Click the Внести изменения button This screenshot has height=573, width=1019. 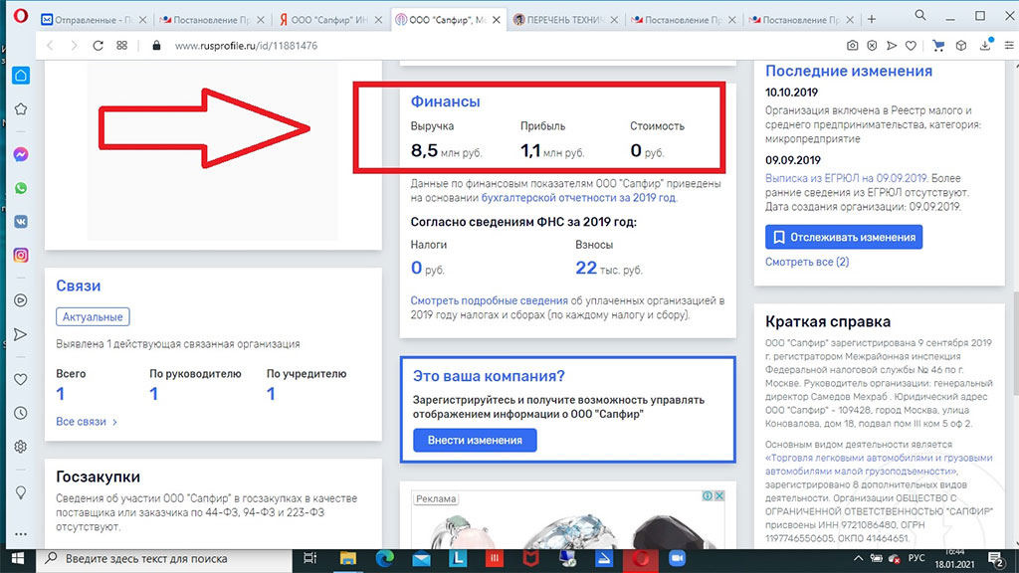click(x=475, y=440)
